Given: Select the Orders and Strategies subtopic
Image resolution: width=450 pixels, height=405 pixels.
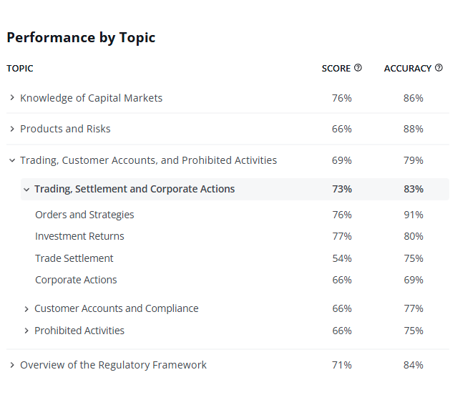Looking at the screenshot, I should tap(84, 215).
